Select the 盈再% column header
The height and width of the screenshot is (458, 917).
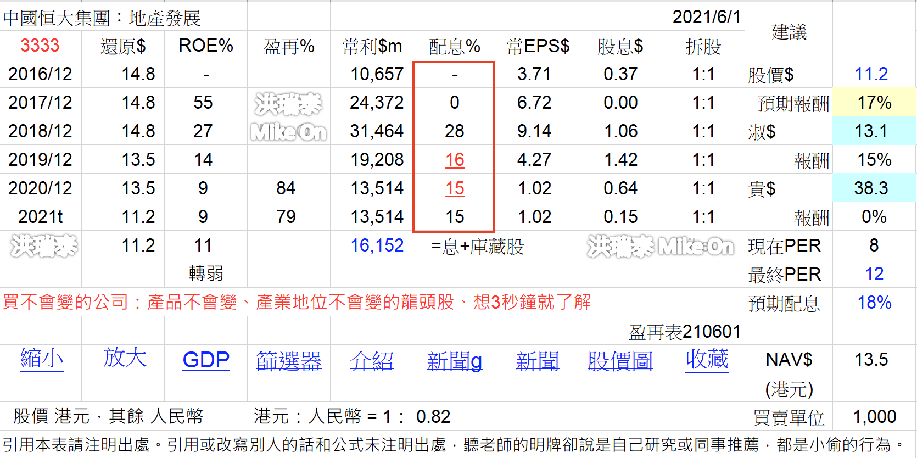point(289,46)
